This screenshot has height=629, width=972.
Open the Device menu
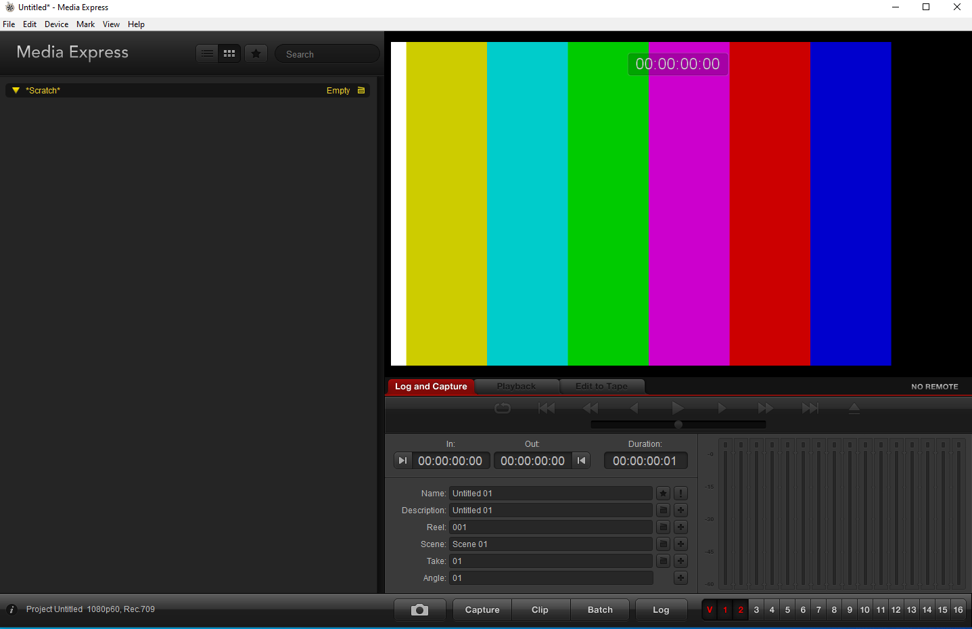tap(56, 24)
